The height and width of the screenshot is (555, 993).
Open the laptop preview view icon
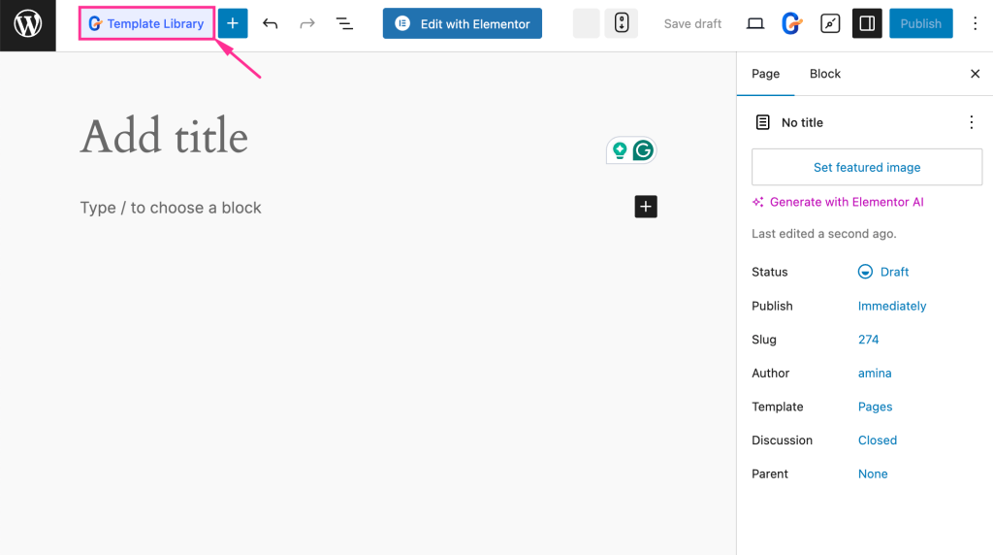(756, 23)
